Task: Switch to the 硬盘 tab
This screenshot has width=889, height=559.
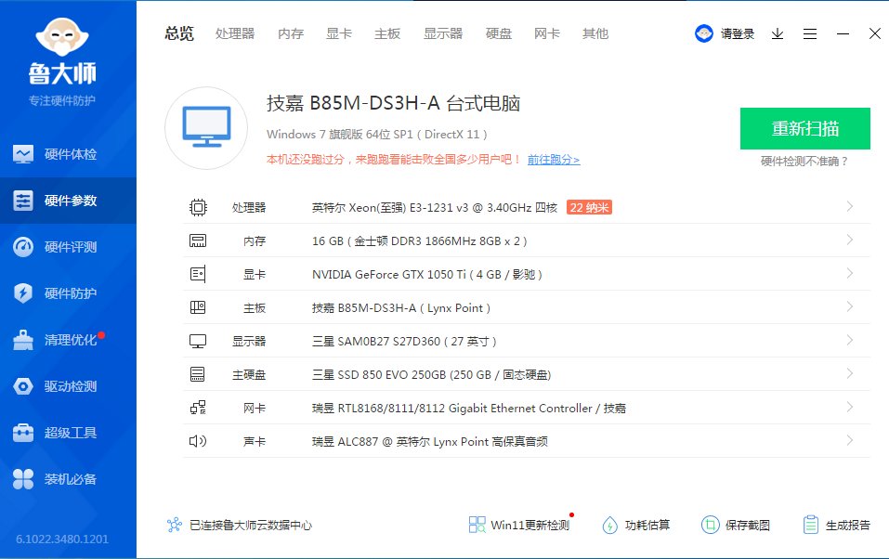Action: pos(499,34)
